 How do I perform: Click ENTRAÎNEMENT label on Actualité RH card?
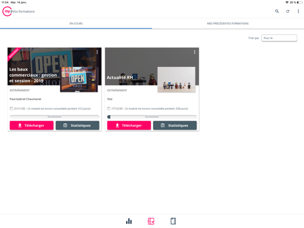(x=117, y=90)
